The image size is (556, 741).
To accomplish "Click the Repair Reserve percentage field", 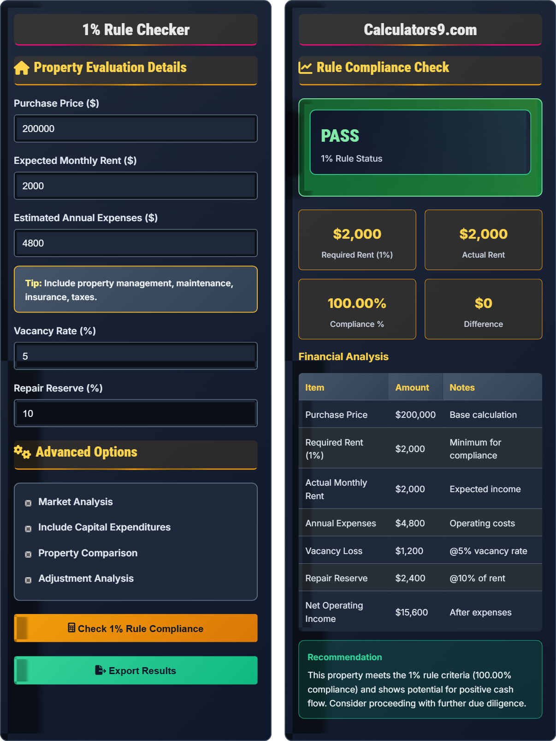I will (136, 413).
